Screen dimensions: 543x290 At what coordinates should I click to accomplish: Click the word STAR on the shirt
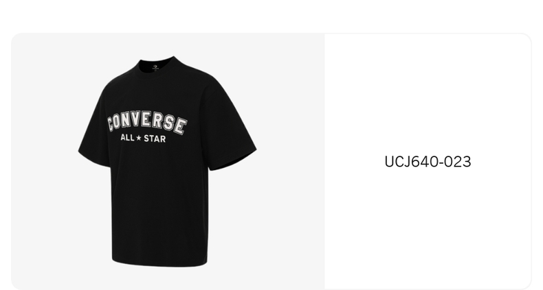pyautogui.click(x=155, y=138)
